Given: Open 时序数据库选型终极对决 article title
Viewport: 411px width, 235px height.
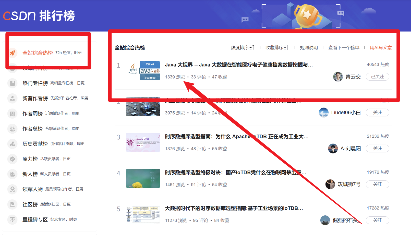Looking at the screenshot, I should point(236,173).
